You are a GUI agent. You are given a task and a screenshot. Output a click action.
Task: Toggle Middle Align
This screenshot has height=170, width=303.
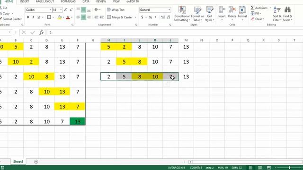pos(83,9)
